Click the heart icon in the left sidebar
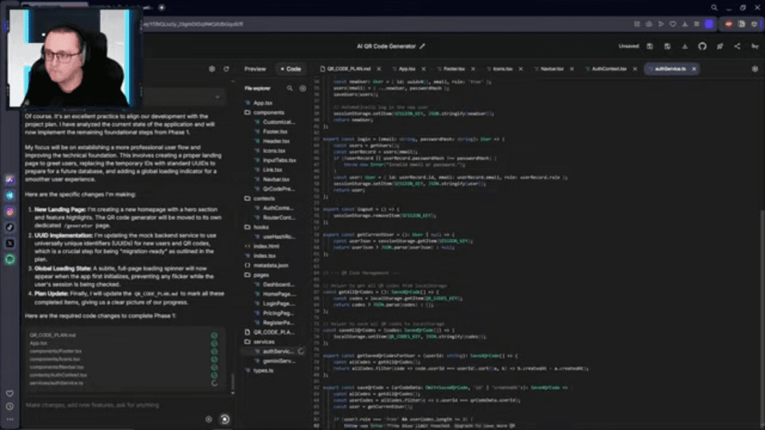 (x=10, y=393)
